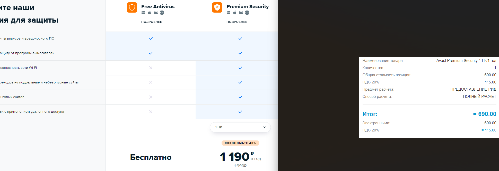Click Windows platform icon under Free Antivirus
The width and height of the screenshot is (499, 171).
pos(143,13)
